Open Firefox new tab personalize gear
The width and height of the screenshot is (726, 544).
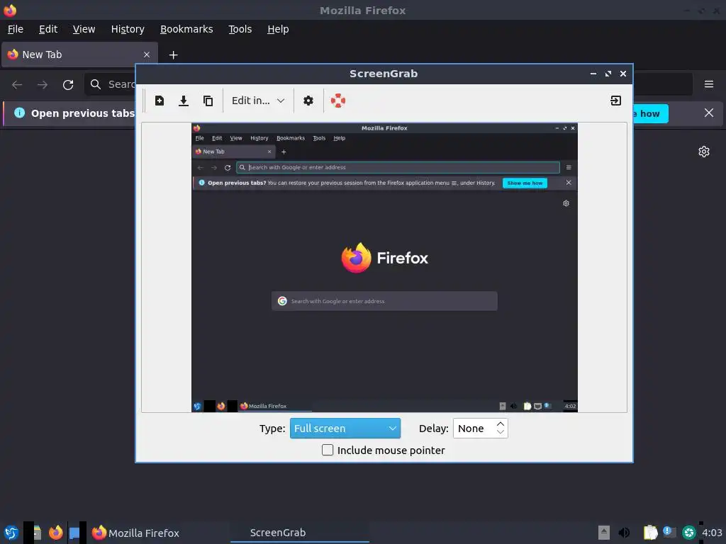(x=704, y=152)
